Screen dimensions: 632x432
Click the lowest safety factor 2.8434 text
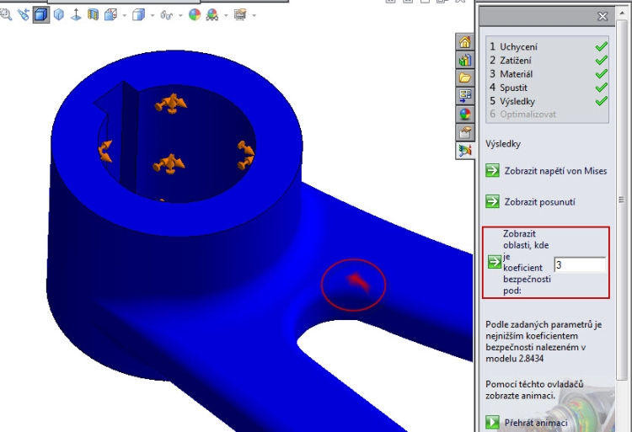(529, 359)
